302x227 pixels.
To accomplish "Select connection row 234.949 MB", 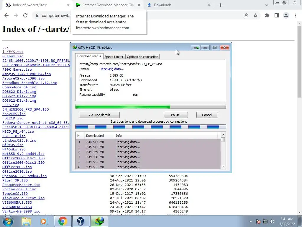I will (148, 152).
